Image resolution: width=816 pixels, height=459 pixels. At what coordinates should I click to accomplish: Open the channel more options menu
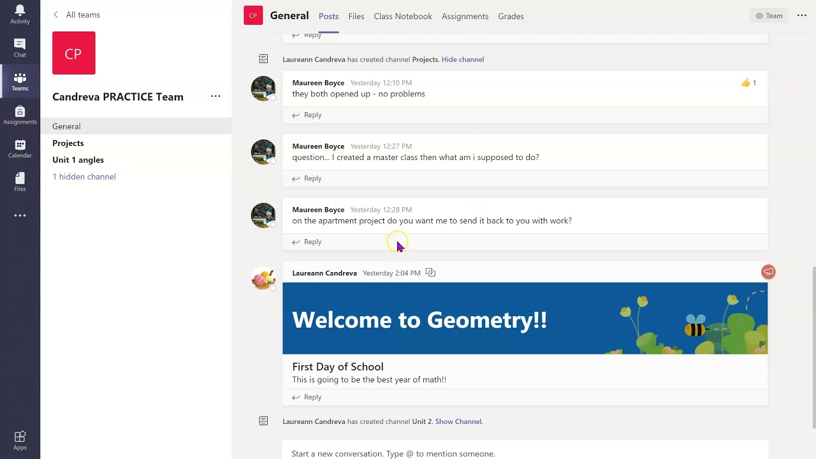802,16
